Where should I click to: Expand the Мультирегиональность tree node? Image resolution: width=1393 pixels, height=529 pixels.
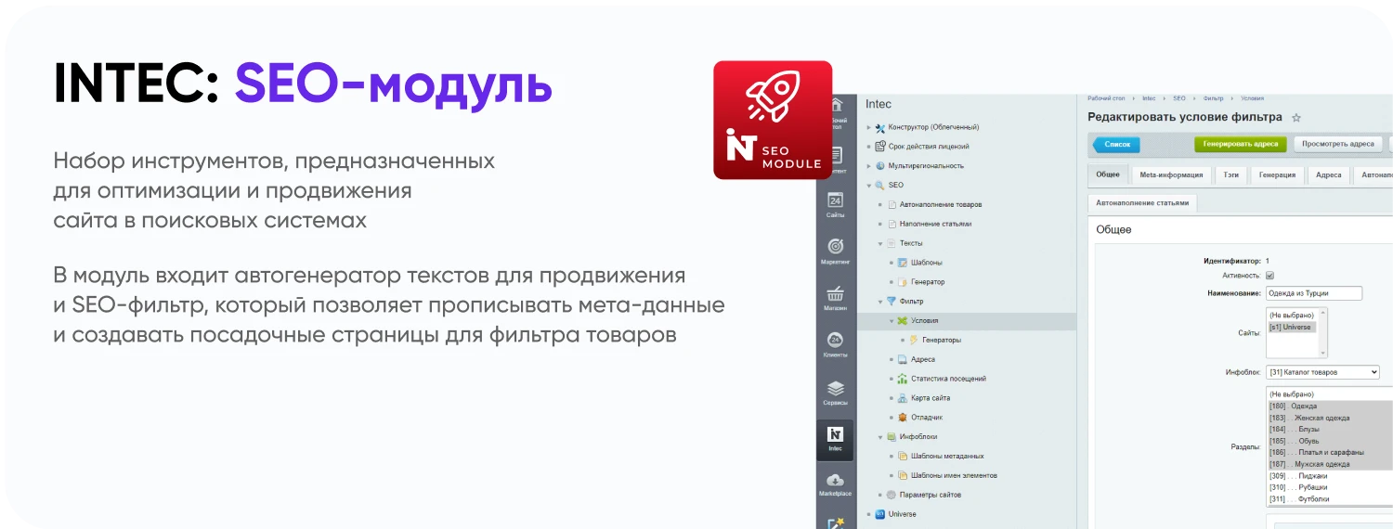[869, 166]
